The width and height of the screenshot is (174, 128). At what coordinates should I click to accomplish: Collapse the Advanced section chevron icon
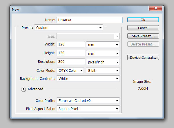(23, 89)
